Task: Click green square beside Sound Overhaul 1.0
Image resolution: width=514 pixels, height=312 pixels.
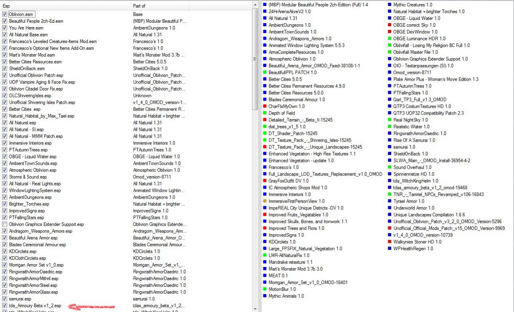Action: pyautogui.click(x=389, y=168)
